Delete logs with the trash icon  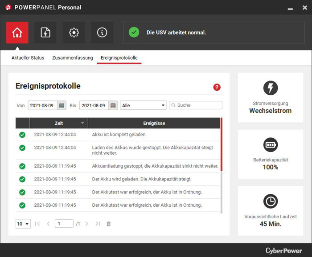[109, 224]
